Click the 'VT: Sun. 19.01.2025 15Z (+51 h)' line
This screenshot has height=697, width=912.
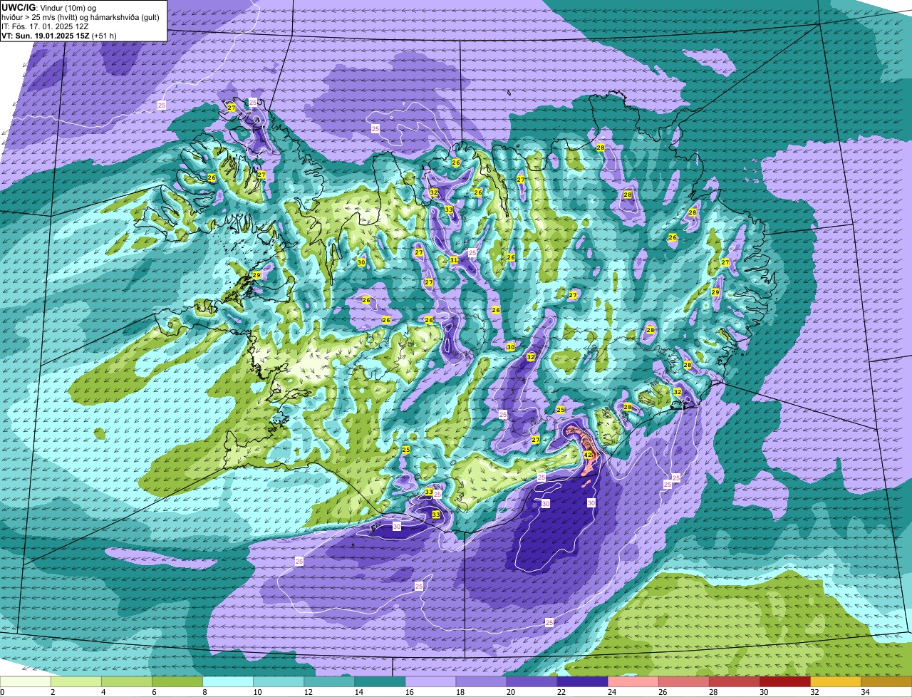[x=59, y=36]
